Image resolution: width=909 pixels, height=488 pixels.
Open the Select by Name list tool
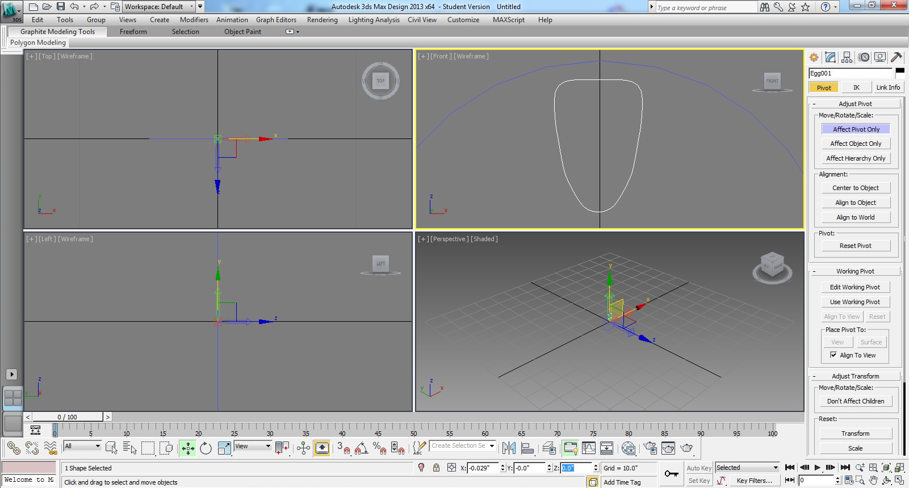[129, 448]
